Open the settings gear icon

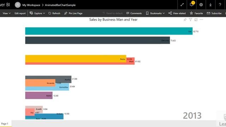pyautogui.click(x=201, y=5)
